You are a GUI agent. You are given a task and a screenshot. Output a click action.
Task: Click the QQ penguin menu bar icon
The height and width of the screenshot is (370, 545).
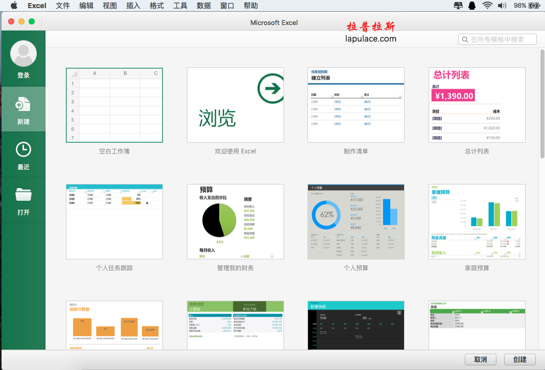click(x=471, y=5)
